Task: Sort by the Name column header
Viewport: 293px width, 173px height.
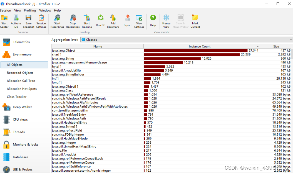Action: [x=98, y=46]
